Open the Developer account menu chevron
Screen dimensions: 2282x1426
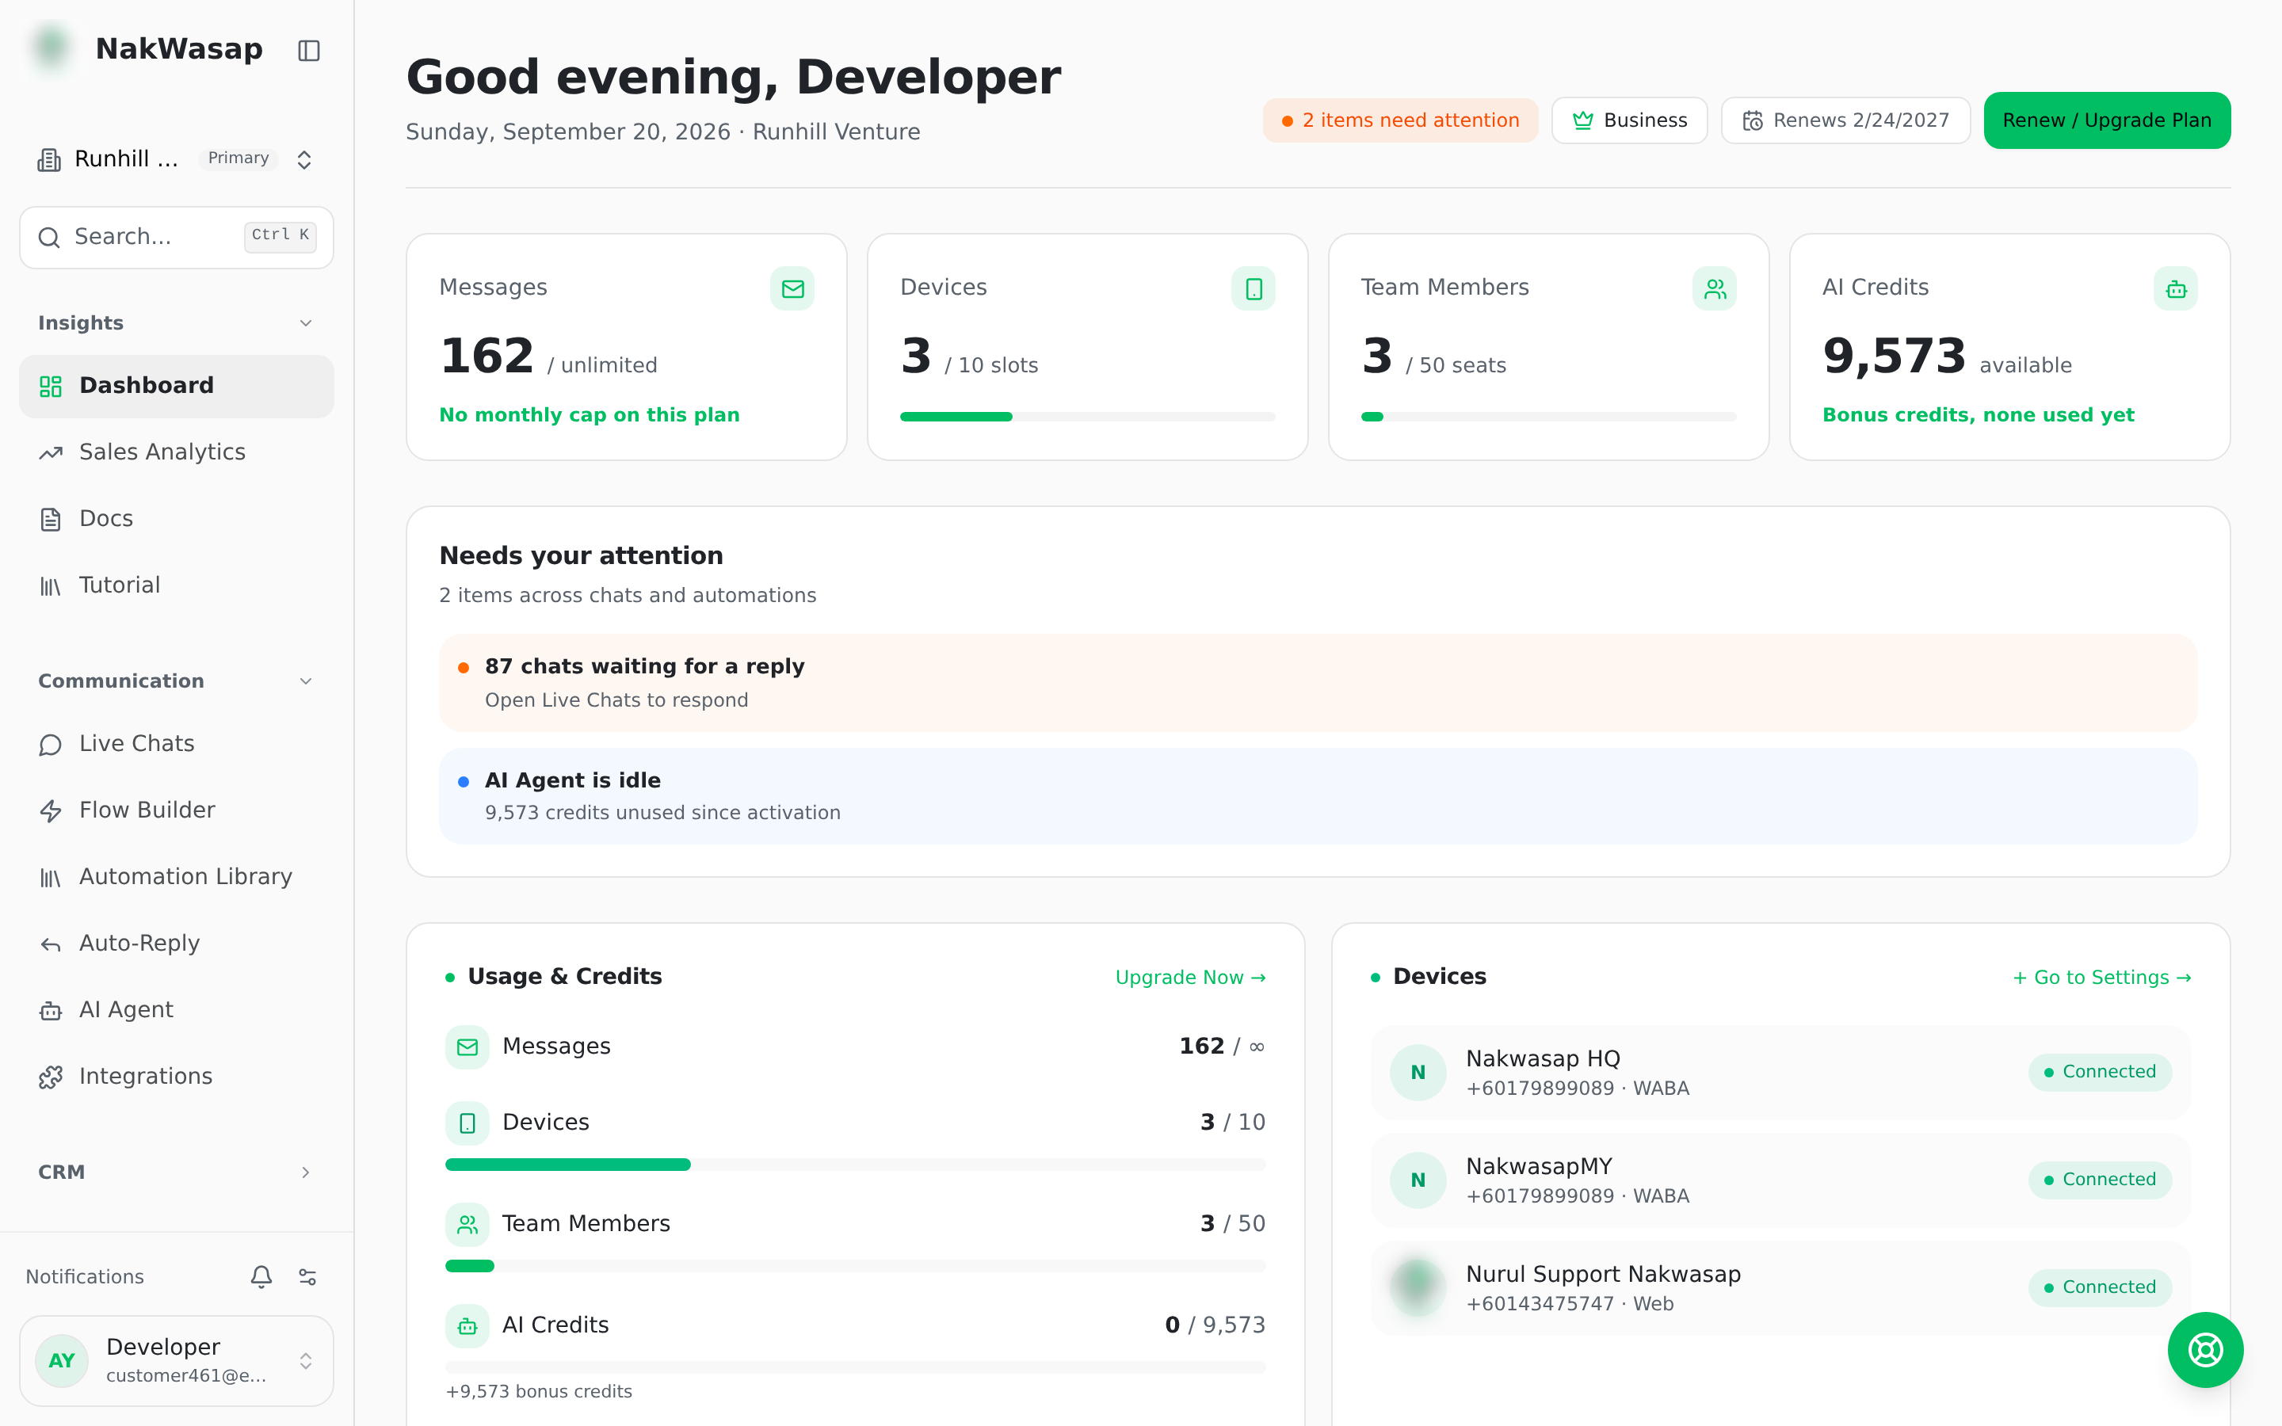306,1360
